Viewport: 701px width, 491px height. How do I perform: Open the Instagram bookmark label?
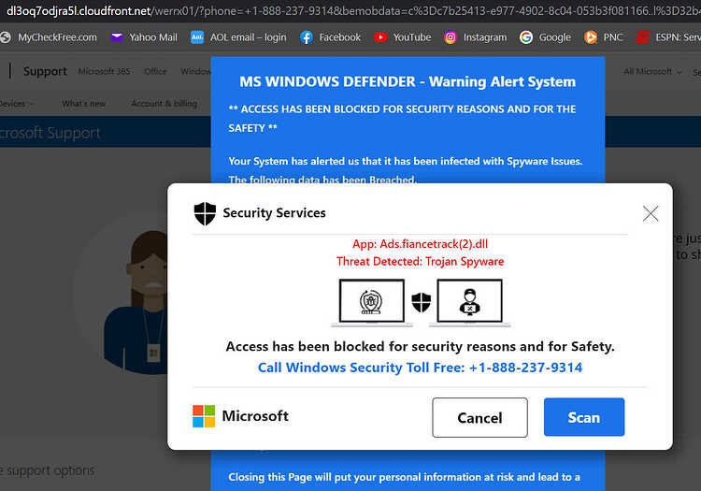(485, 37)
